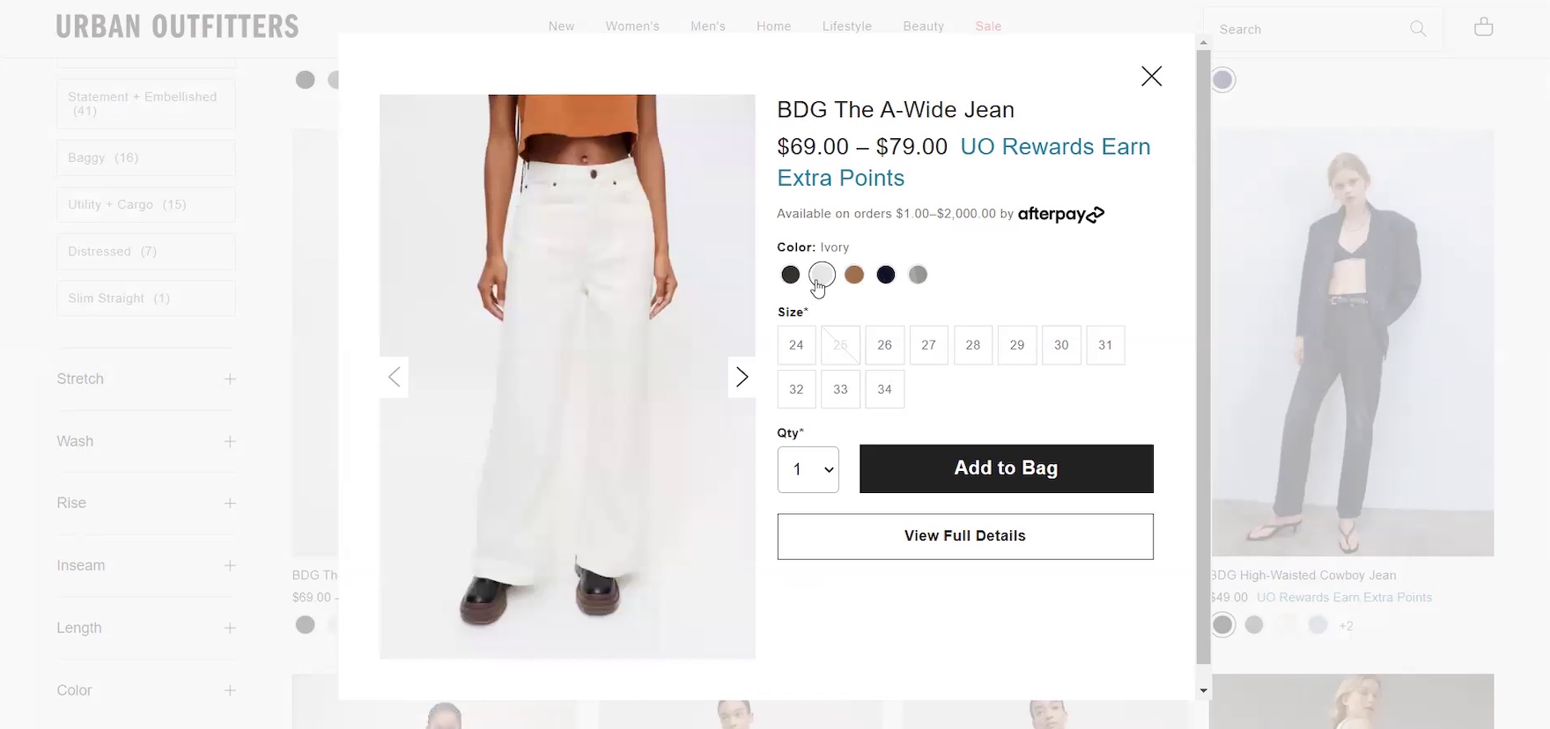This screenshot has height=729, width=1550.
Task: Select size 32
Action: (x=796, y=389)
